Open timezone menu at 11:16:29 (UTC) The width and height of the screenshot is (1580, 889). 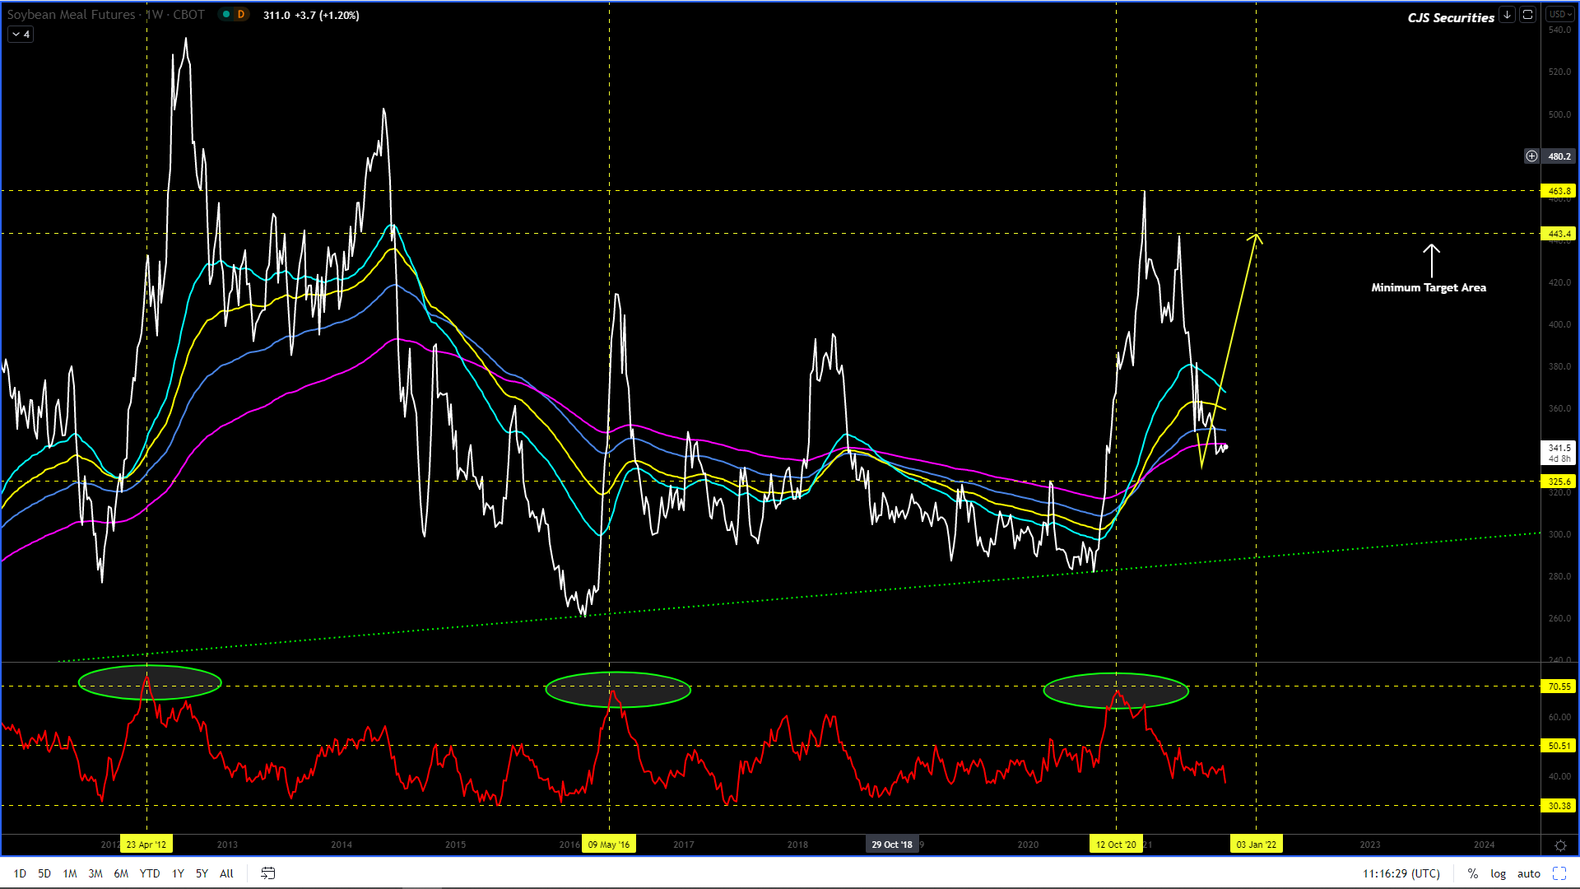point(1401,873)
